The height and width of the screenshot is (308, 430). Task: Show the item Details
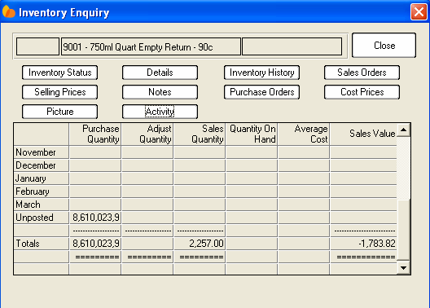coord(160,73)
